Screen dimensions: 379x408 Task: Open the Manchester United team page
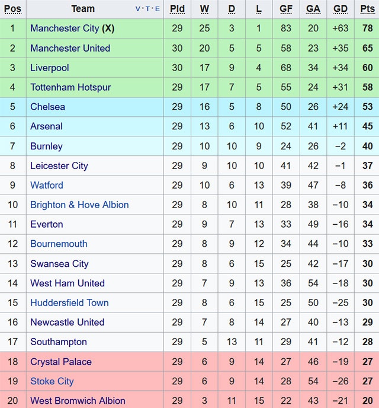click(x=70, y=48)
